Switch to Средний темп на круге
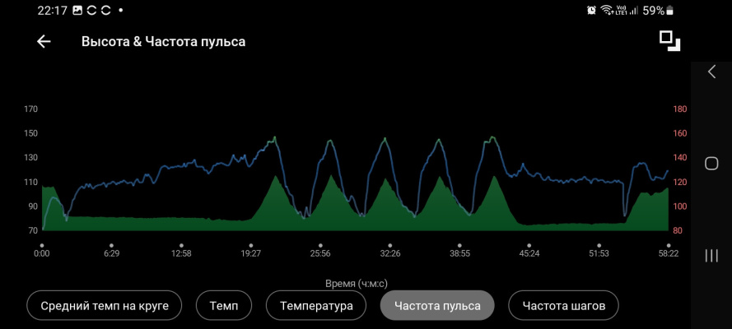The width and height of the screenshot is (732, 329). click(105, 306)
